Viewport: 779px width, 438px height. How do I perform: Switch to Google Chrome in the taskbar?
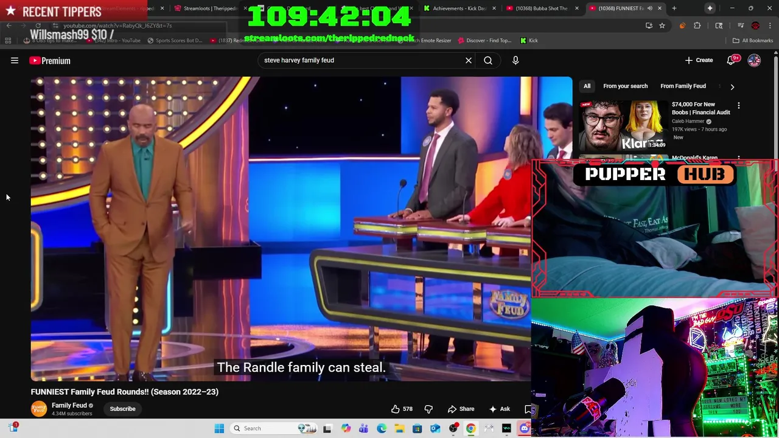tap(470, 428)
